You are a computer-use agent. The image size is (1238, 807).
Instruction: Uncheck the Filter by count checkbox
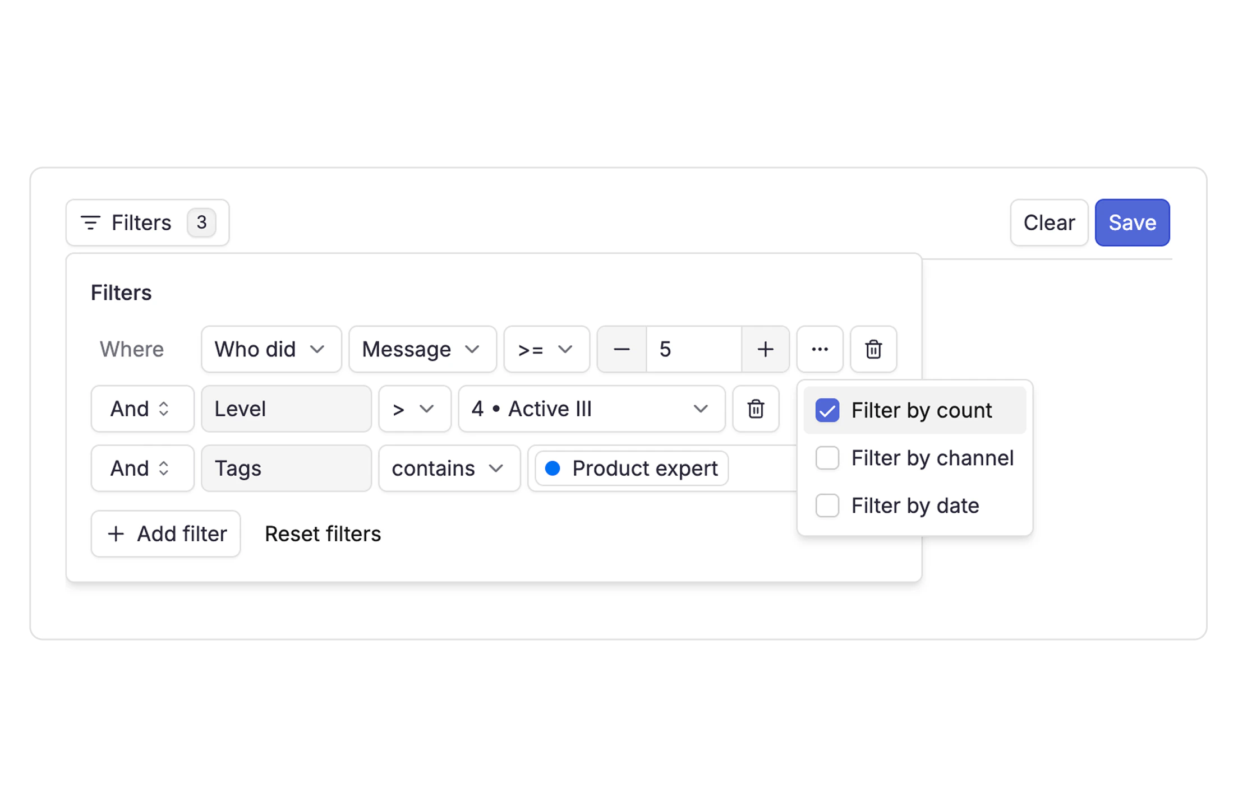coord(827,410)
